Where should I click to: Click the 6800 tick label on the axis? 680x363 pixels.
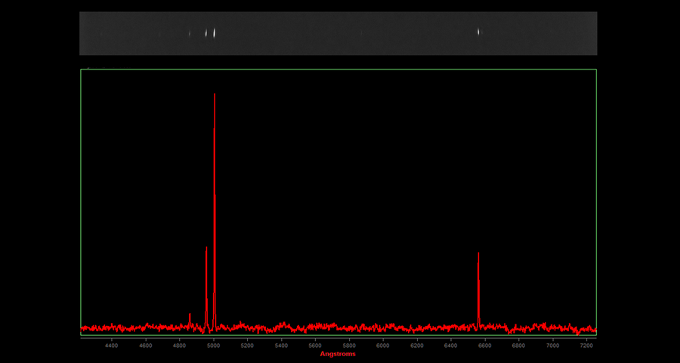coord(518,346)
